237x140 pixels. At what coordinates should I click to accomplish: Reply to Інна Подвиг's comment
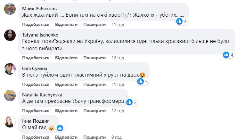[66, 137]
